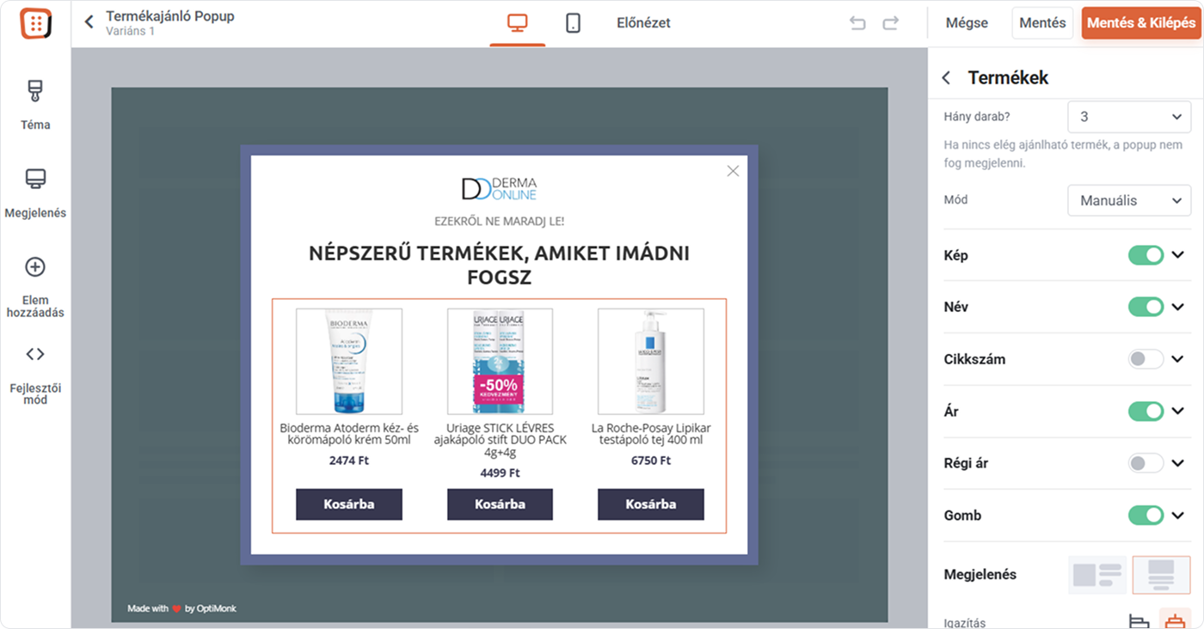The image size is (1204, 629).
Task: Expand Ár settings chevron
Action: pos(1178,412)
